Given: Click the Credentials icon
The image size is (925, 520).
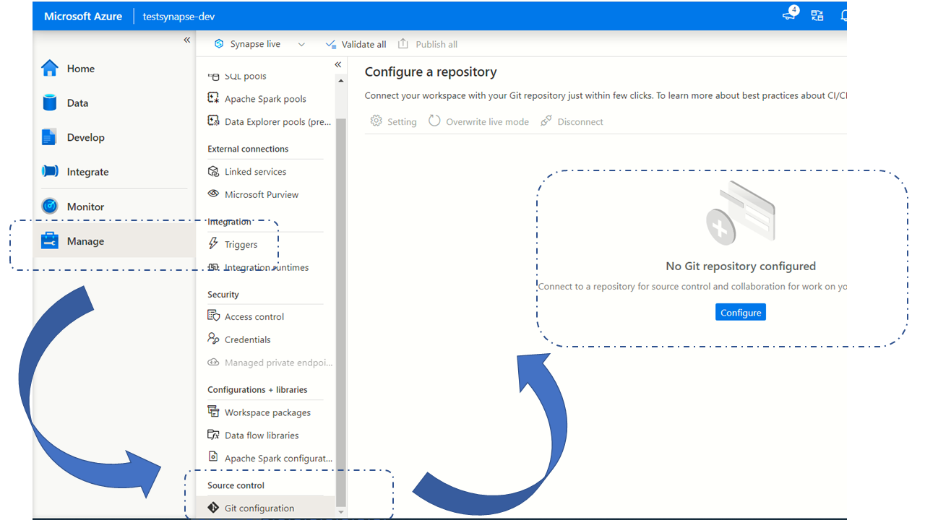Looking at the screenshot, I should tap(213, 339).
